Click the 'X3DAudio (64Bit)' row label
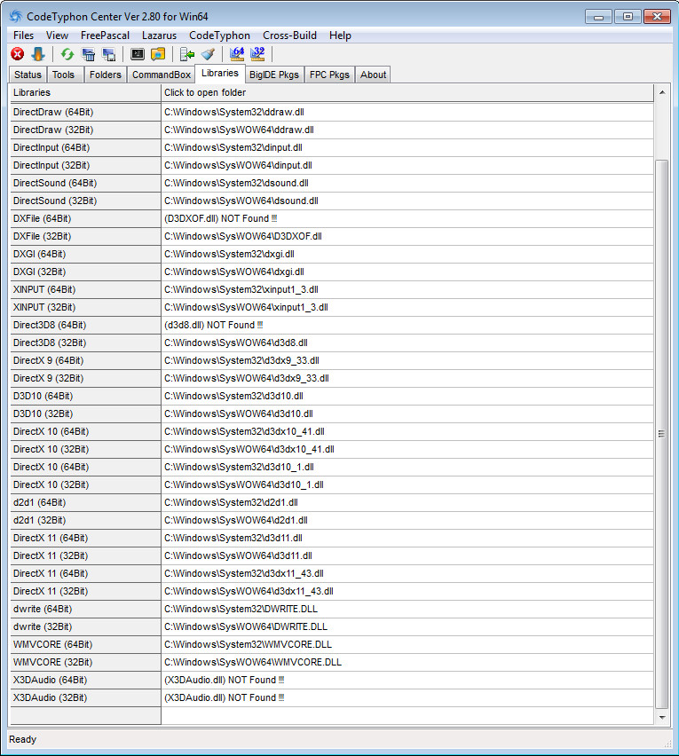 pos(85,680)
